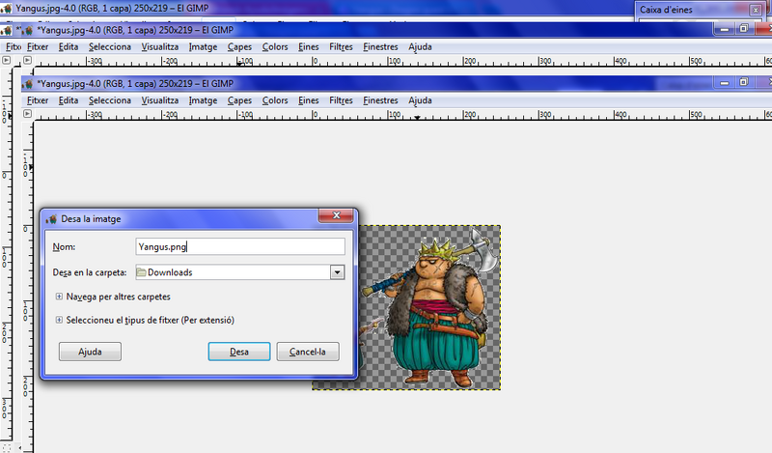772x453 pixels.
Task: Open Colors menu in the front GIMP window
Action: (275, 100)
